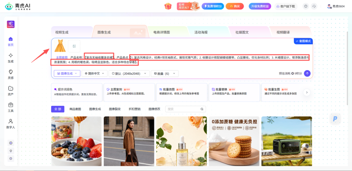The image size is (352, 171).
Task: Submit prompt with the purple arrow button
Action: (307, 73)
